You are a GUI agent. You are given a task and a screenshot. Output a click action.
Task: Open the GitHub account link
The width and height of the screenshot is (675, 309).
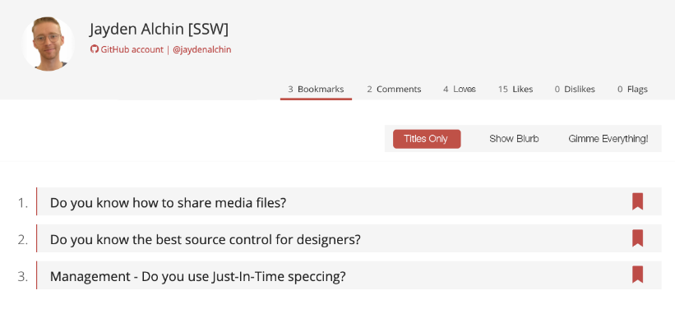point(132,49)
